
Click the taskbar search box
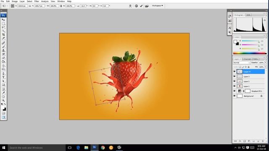[x=37, y=148]
